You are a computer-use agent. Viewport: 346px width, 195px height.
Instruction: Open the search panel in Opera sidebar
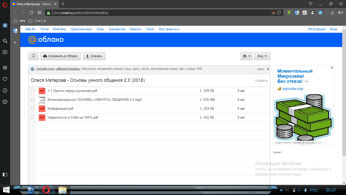pyautogui.click(x=5, y=41)
